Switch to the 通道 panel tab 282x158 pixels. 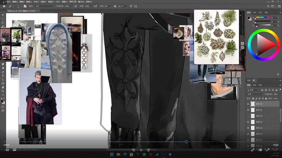pyautogui.click(x=254, y=85)
